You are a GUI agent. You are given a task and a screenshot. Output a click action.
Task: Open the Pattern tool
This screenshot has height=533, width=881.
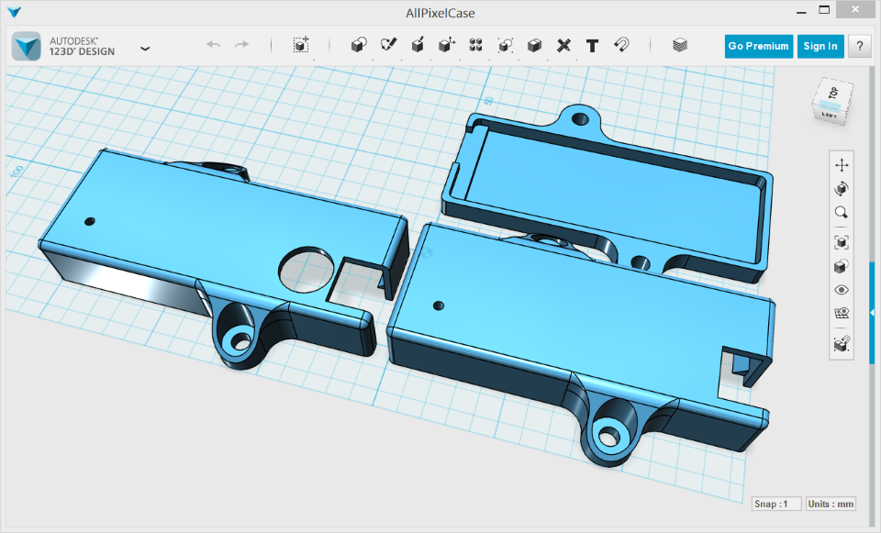coord(475,45)
